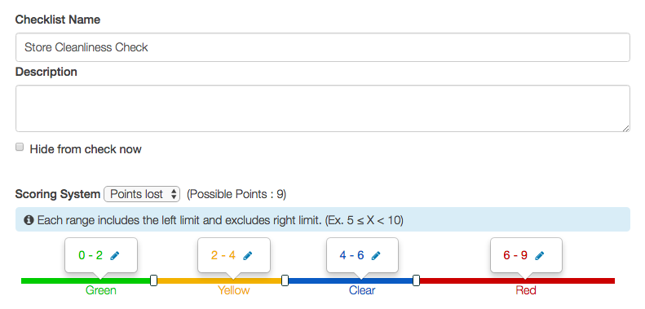Click the blue Clear segment of the bar
Screen dimensions: 645x309
coord(351,280)
